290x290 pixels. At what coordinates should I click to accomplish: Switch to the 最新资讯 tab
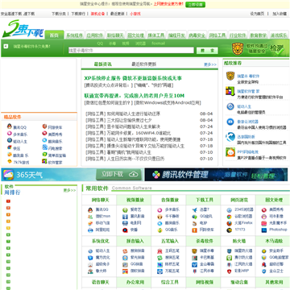click(102, 64)
